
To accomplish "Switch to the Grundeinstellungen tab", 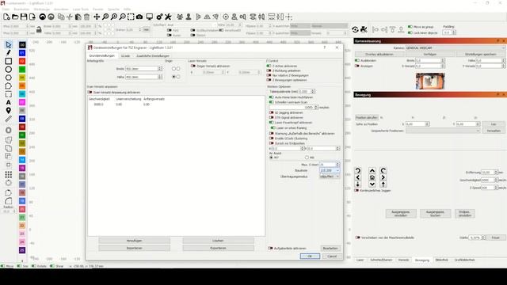I will [x=102, y=55].
